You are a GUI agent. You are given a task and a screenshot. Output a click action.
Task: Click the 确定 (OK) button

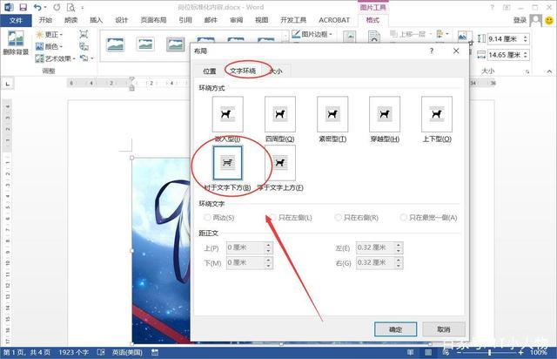pyautogui.click(x=395, y=329)
